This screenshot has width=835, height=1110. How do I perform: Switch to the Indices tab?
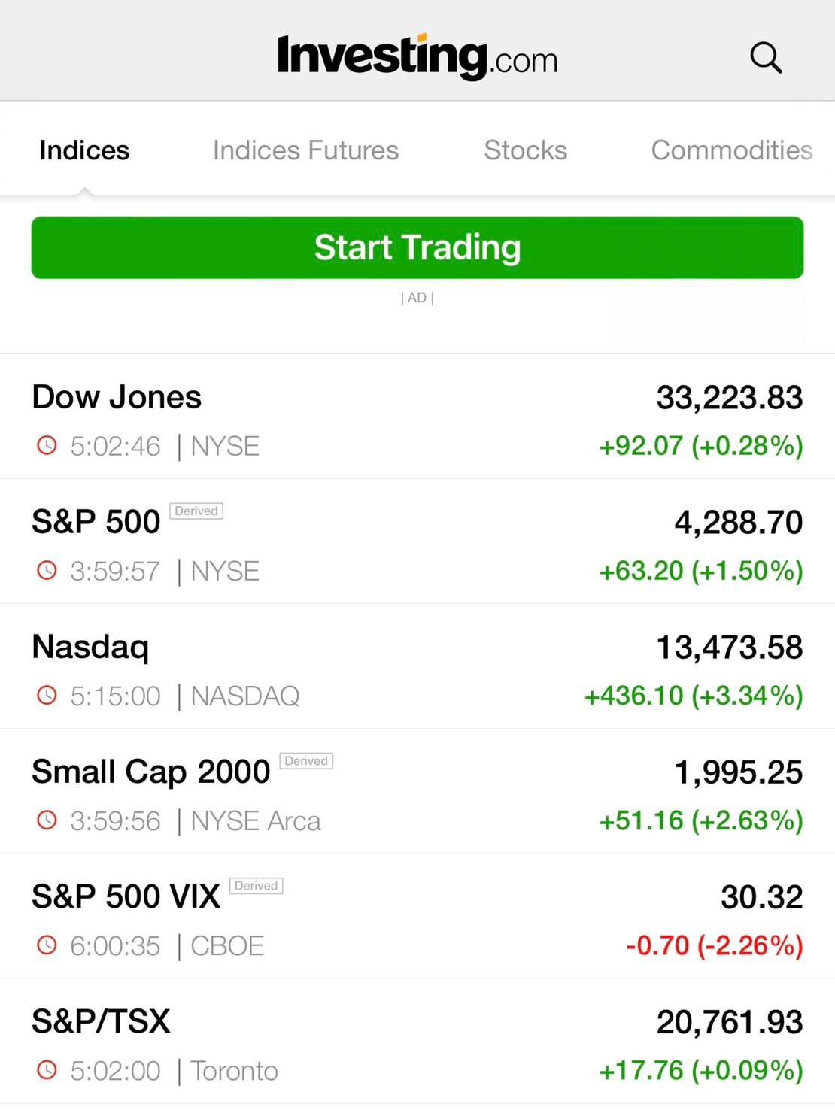coord(84,150)
